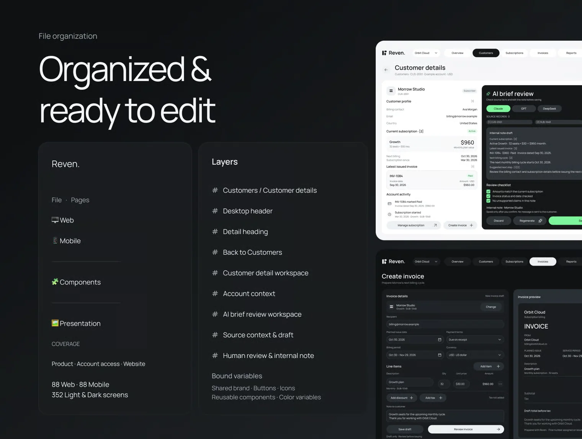This screenshot has height=439, width=582.
Task: Switch AI model to GPT
Action: pos(523,109)
